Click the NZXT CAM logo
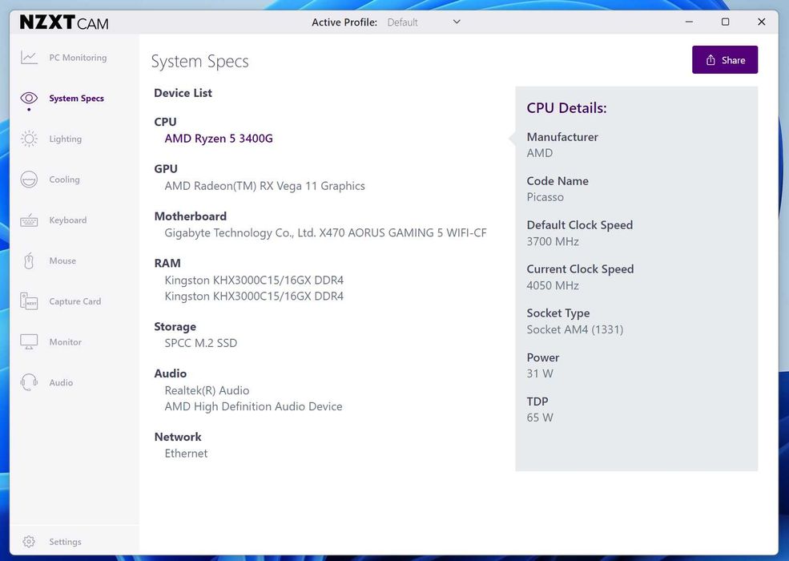Screen dimensions: 789x561 [x=64, y=22]
